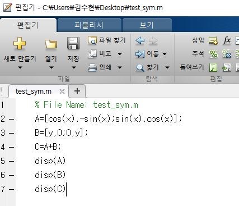
Task: Click the New (새로 만들기) plus icon
Action: pyautogui.click(x=20, y=43)
